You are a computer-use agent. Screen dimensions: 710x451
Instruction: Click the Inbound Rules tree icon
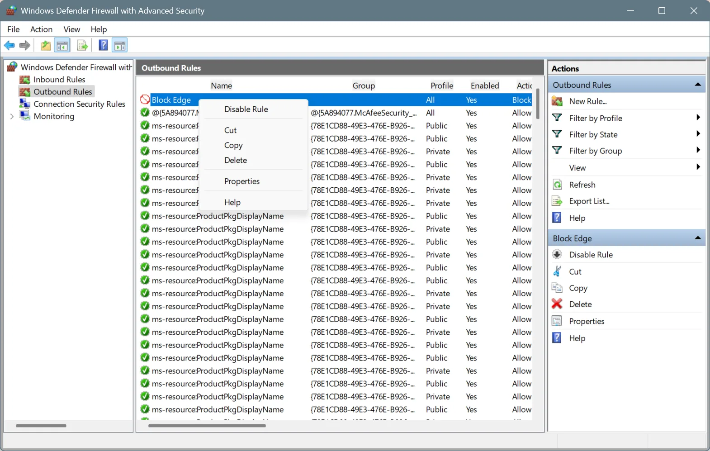tap(25, 80)
